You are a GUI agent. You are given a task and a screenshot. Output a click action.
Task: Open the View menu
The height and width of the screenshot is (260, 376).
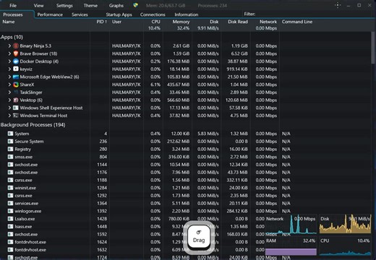pyautogui.click(x=38, y=5)
